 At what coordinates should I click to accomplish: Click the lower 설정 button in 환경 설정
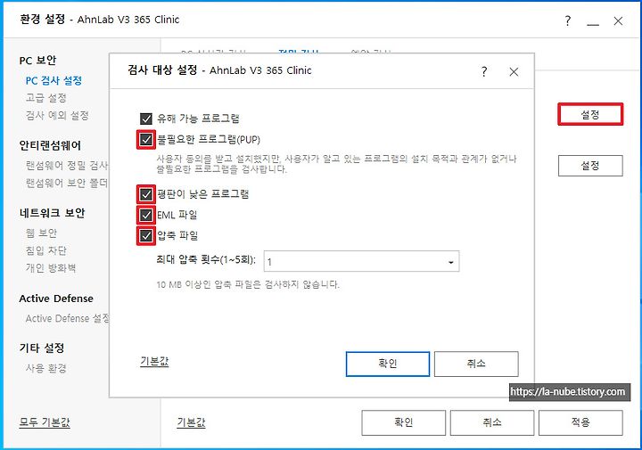pyautogui.click(x=590, y=166)
